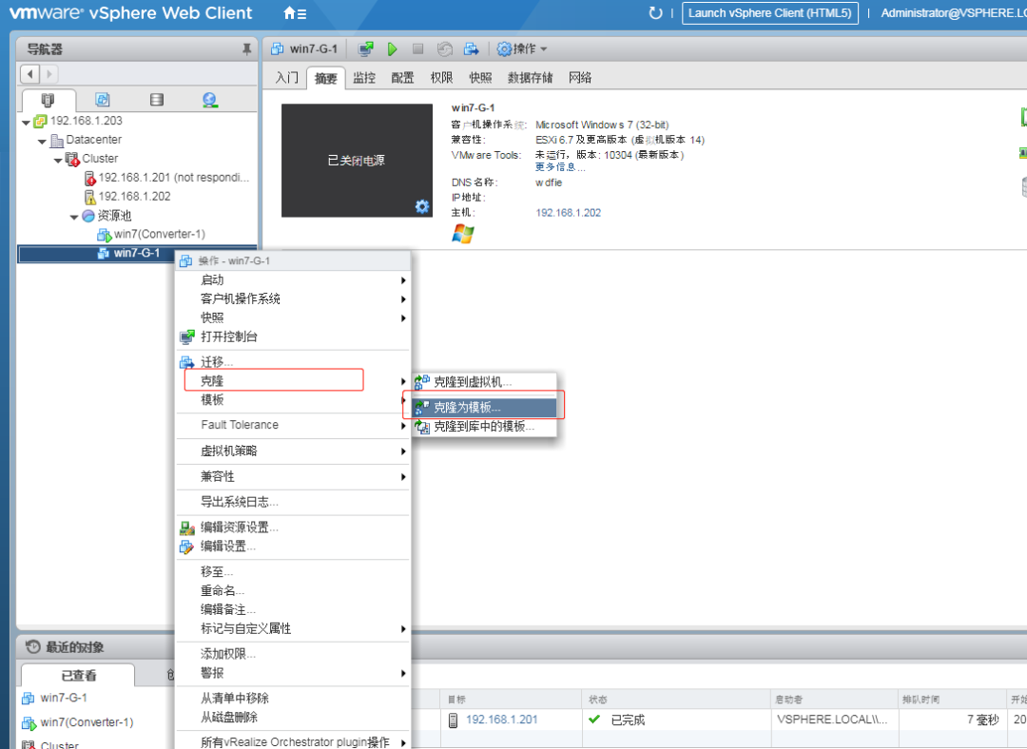Screen dimensions: 1027x749
Task: Open Hosts and Clusters navigator tab
Action: (x=48, y=100)
